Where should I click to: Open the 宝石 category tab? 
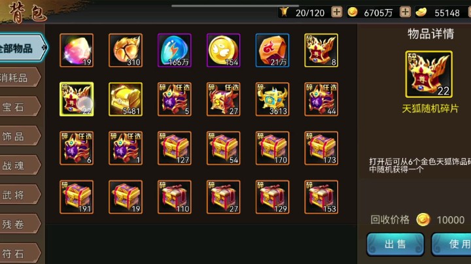click(20, 107)
